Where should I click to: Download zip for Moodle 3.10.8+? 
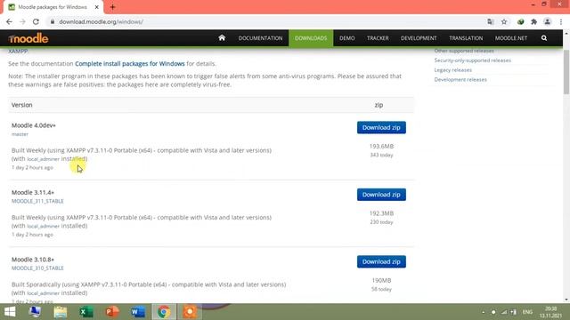(381, 261)
